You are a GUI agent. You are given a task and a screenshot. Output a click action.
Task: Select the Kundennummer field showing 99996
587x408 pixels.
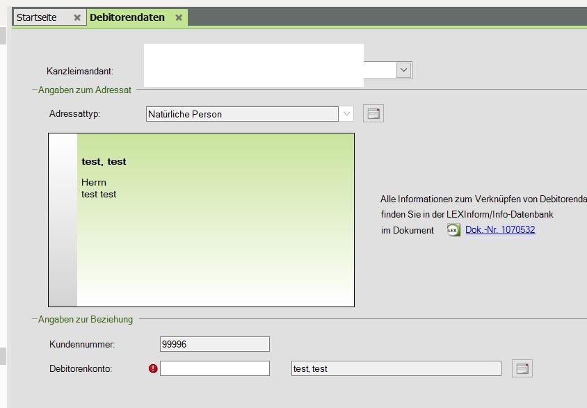pyautogui.click(x=214, y=344)
